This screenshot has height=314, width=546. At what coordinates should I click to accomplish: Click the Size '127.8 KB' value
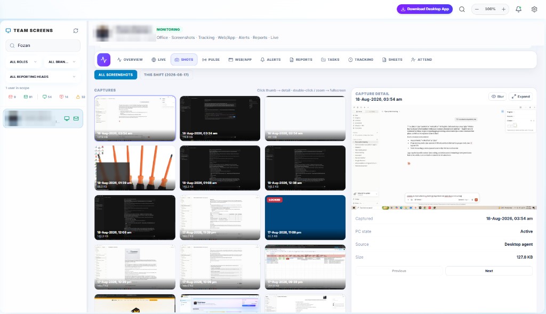pyautogui.click(x=525, y=257)
